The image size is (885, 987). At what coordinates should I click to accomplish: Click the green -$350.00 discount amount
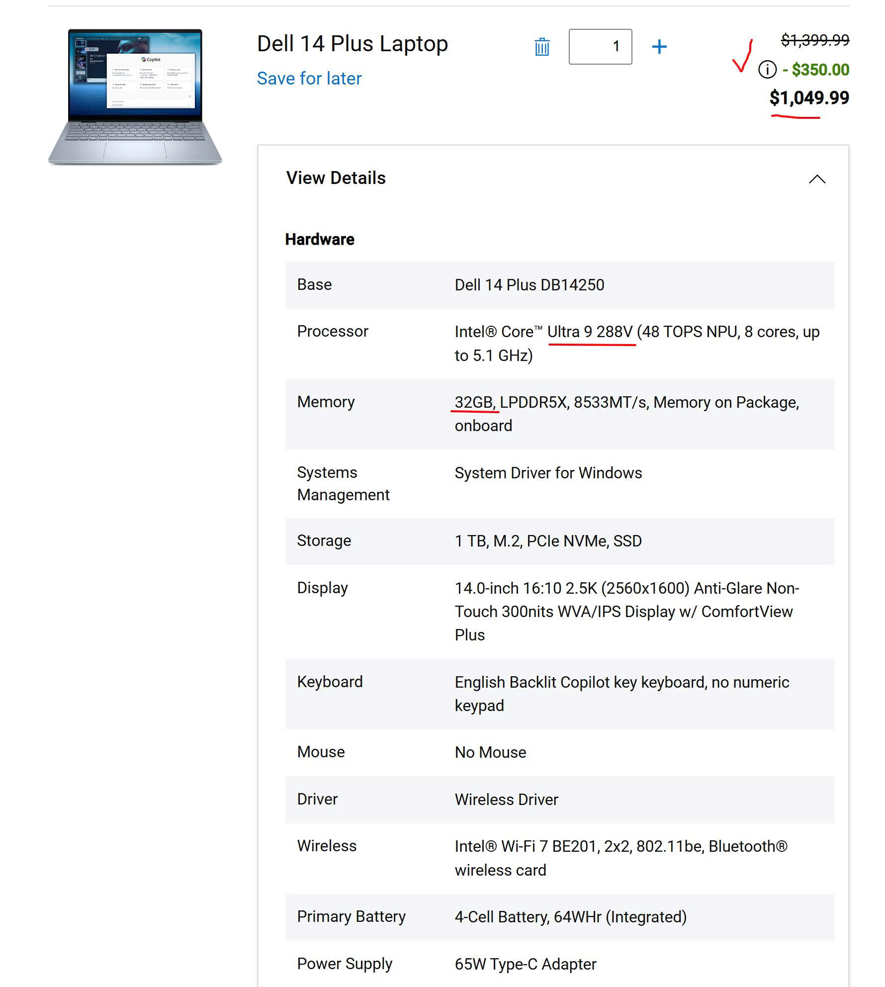pos(820,70)
